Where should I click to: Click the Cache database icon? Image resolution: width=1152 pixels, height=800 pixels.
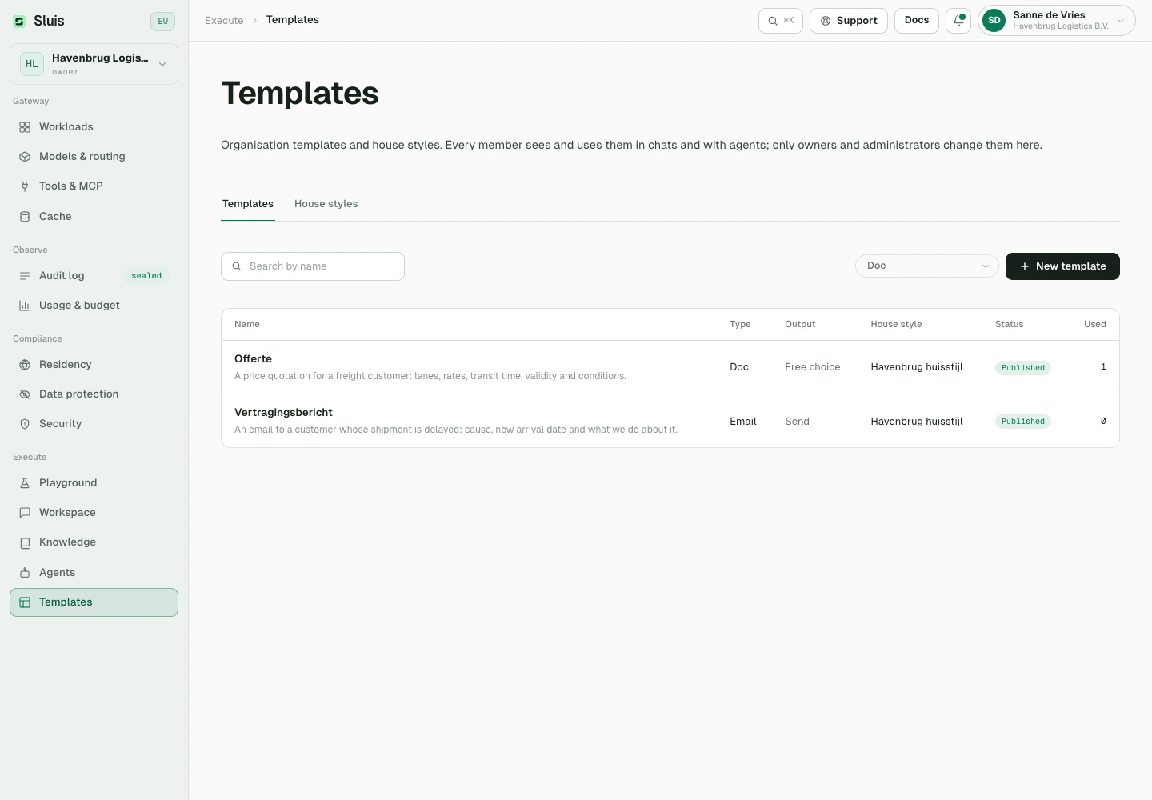25,217
